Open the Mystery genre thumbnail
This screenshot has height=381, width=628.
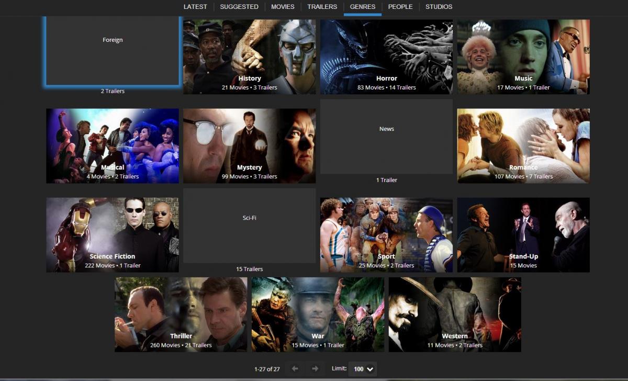250,146
